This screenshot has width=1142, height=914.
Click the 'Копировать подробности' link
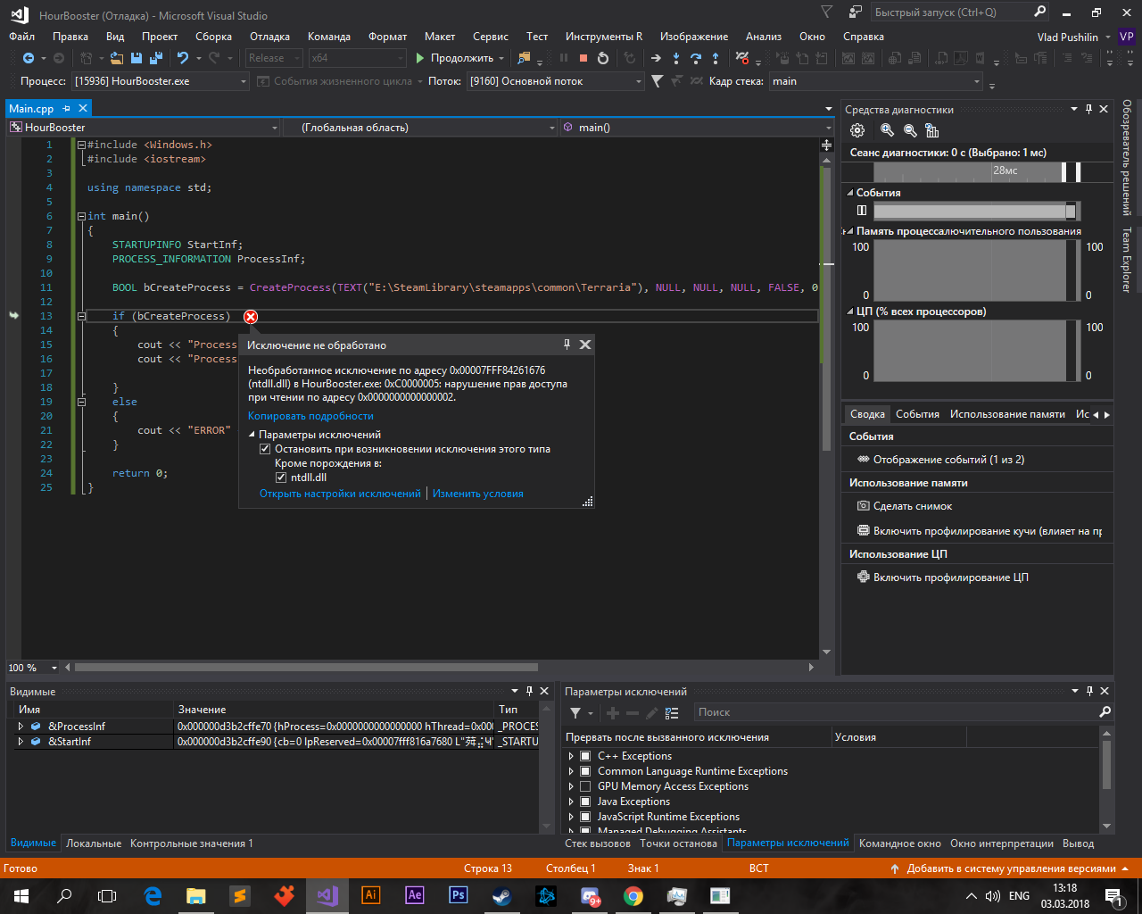click(x=310, y=416)
